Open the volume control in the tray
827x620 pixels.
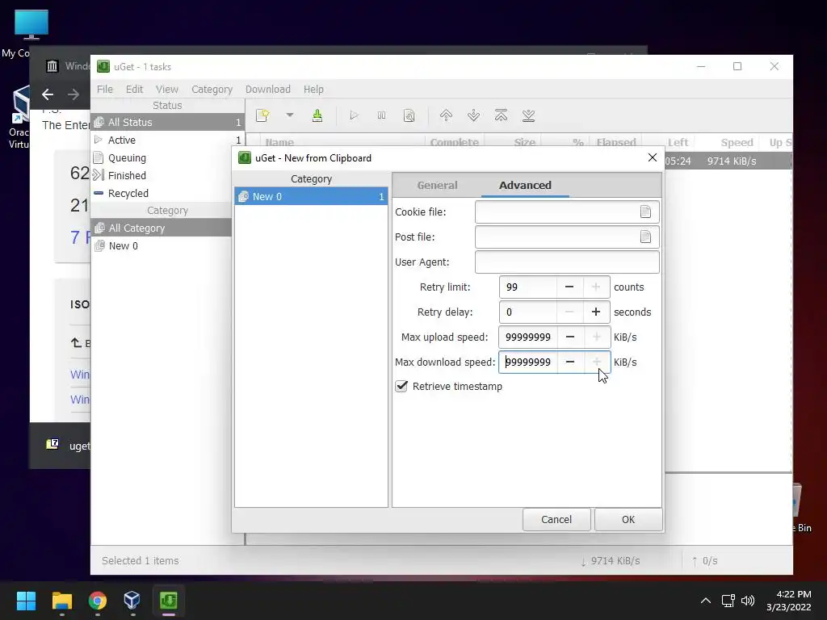pyautogui.click(x=747, y=601)
